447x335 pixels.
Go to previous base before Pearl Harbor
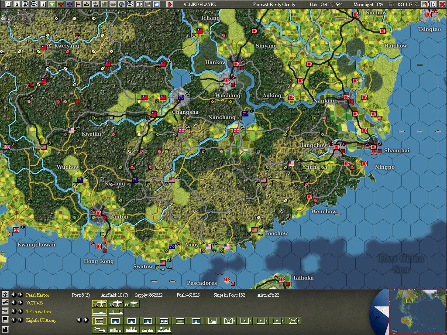pyautogui.click(x=14, y=294)
